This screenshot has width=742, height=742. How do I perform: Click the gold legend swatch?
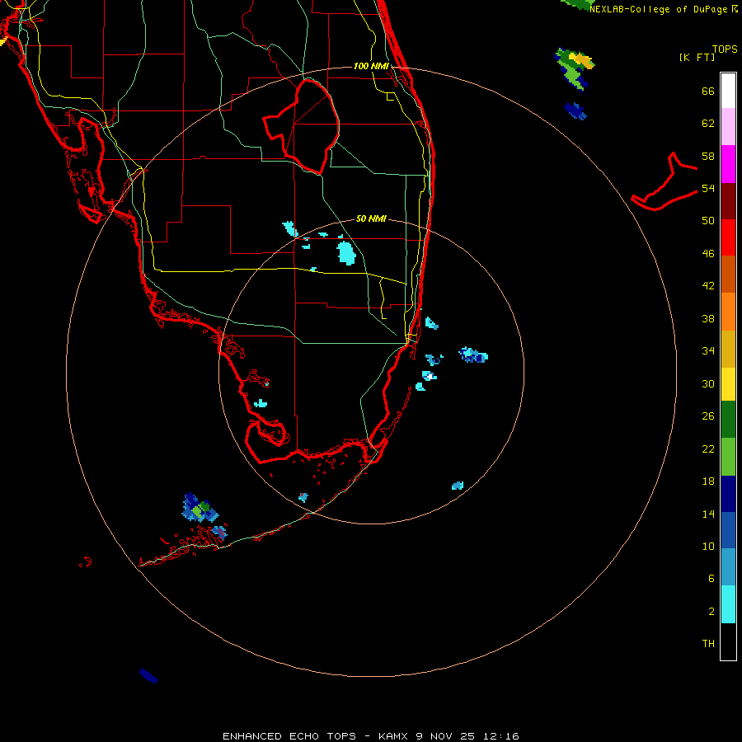point(728,350)
